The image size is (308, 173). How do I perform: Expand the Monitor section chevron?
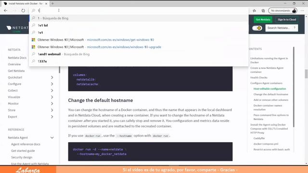pyautogui.click(x=52, y=104)
